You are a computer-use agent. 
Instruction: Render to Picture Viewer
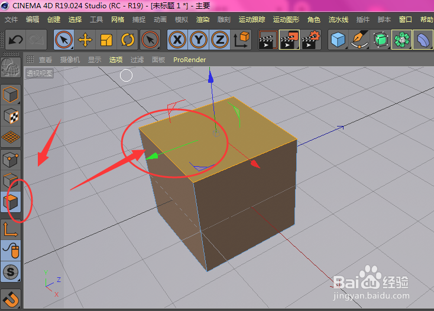click(x=289, y=40)
